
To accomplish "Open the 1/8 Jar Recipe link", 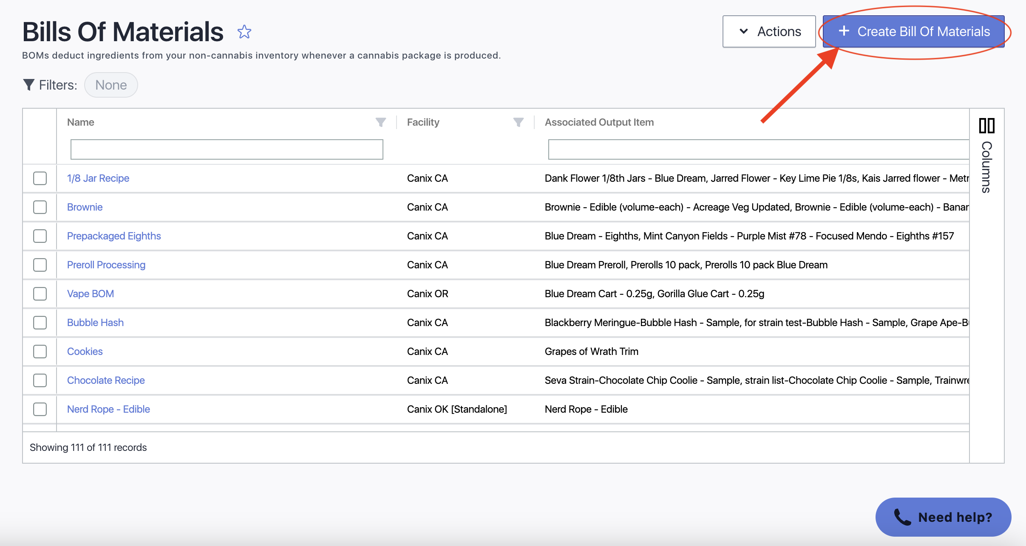I will (98, 178).
